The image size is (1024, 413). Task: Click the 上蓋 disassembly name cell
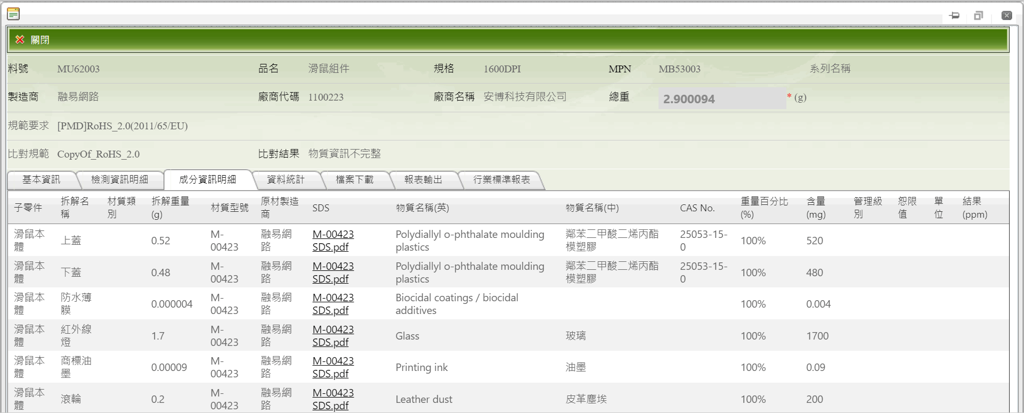coord(71,241)
